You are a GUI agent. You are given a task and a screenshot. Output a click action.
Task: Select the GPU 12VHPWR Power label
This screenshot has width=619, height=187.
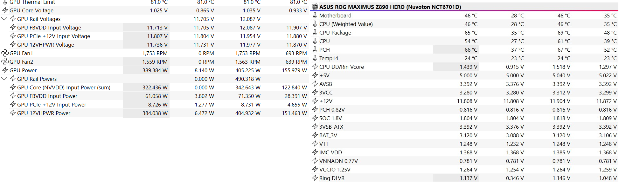[x=44, y=113]
